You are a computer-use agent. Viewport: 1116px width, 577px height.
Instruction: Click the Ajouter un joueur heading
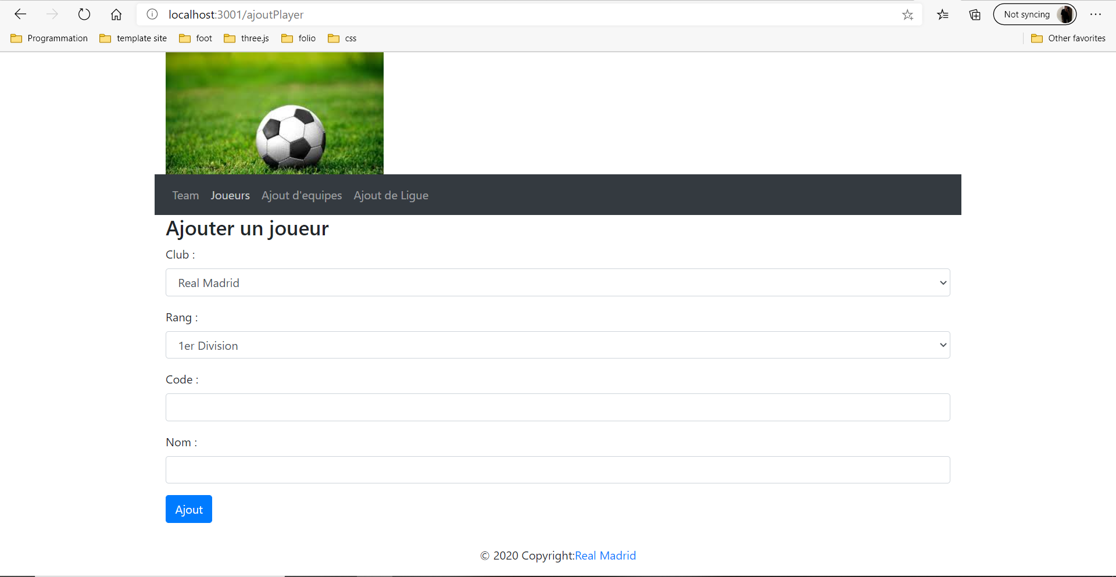coord(247,228)
